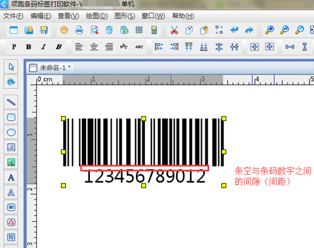The image size is (314, 248).
Task: Click the calculator icon
Action: coord(154,30)
